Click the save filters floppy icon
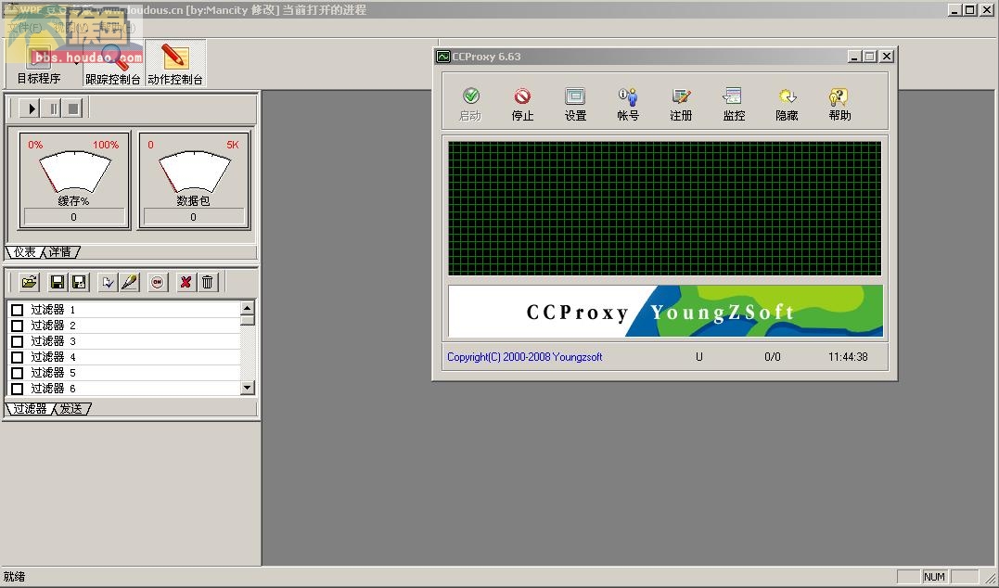999x588 pixels. pyautogui.click(x=58, y=282)
